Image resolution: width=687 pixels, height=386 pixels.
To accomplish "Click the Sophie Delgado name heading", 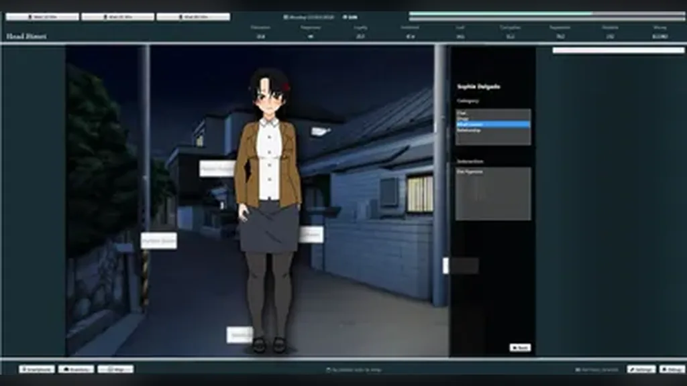I will click(x=478, y=86).
